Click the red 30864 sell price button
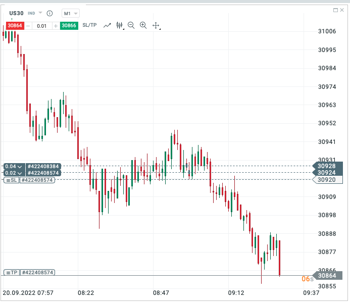The width and height of the screenshot is (350, 303). [x=15, y=26]
